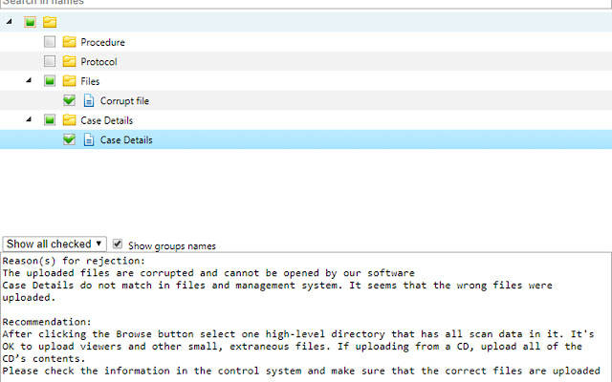Check the Protocol checkbox
Image resolution: width=612 pixels, height=382 pixels.
(50, 62)
